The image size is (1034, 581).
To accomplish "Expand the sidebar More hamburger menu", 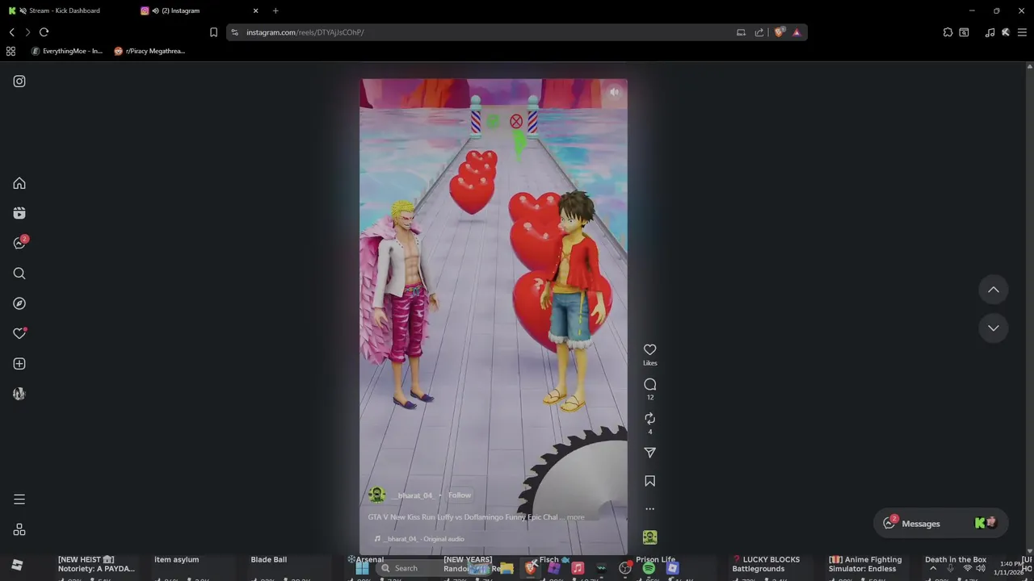I will [x=19, y=499].
